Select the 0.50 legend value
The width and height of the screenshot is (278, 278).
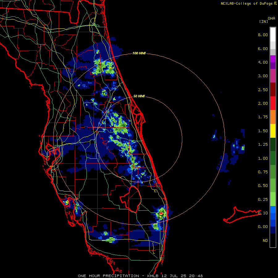pyautogui.click(x=263, y=186)
